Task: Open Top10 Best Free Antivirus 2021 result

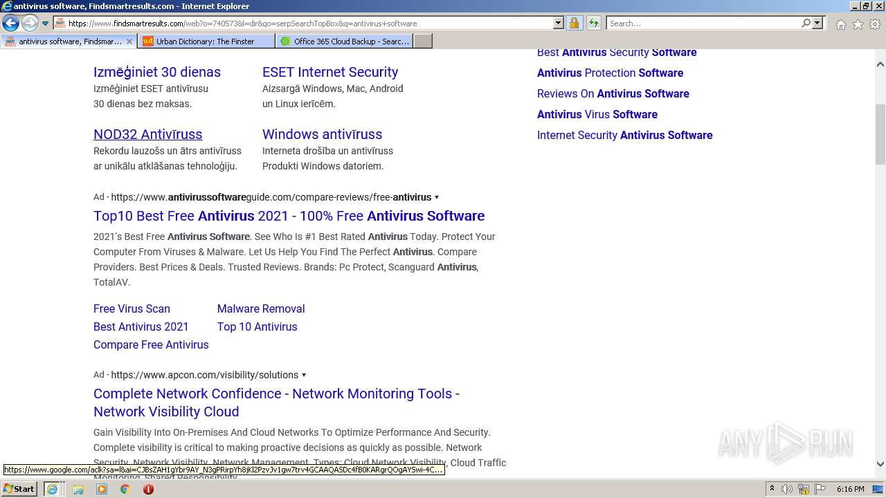Action: coord(289,216)
